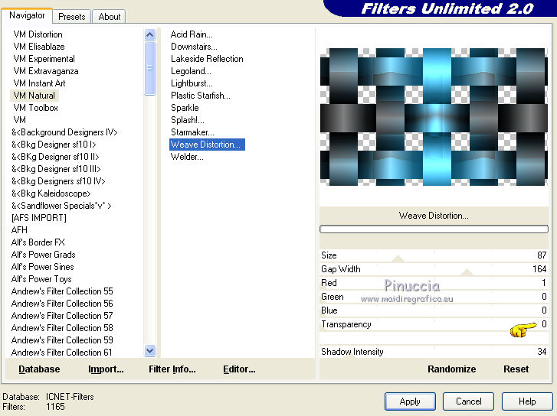Choose the Welder... filter
The image size is (557, 416).
(x=187, y=157)
